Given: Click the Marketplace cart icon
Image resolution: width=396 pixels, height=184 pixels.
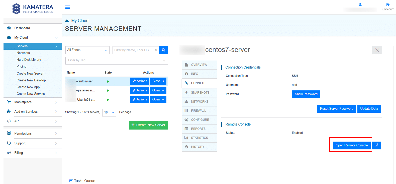Looking at the screenshot, I should tap(9, 102).
